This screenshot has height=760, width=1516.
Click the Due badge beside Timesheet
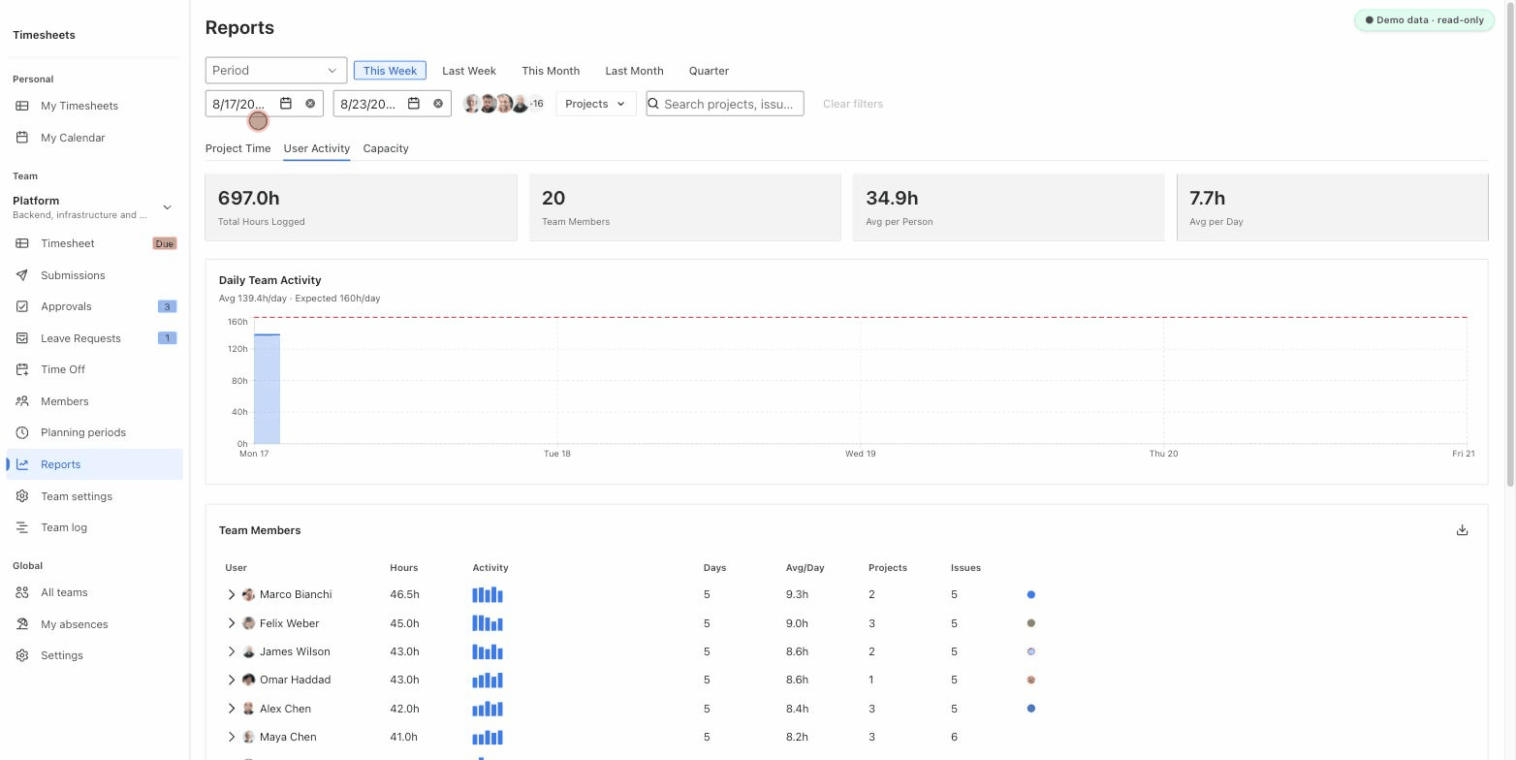pos(165,243)
